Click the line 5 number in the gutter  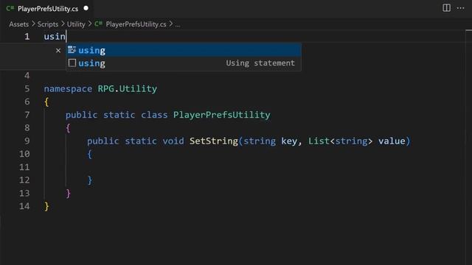27,88
